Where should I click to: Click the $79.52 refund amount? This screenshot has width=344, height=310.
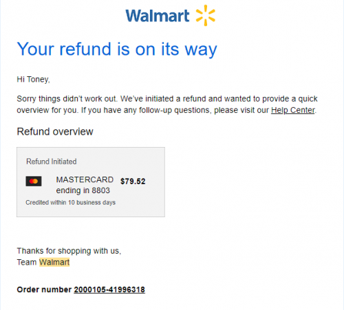pyautogui.click(x=133, y=181)
